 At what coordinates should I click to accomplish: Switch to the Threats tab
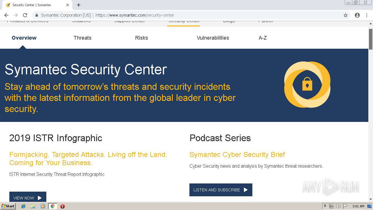82,38
